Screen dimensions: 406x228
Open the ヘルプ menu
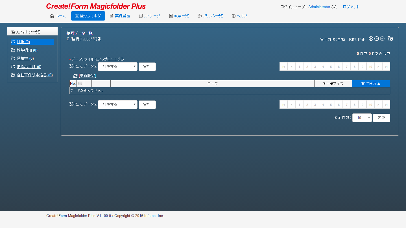239,16
